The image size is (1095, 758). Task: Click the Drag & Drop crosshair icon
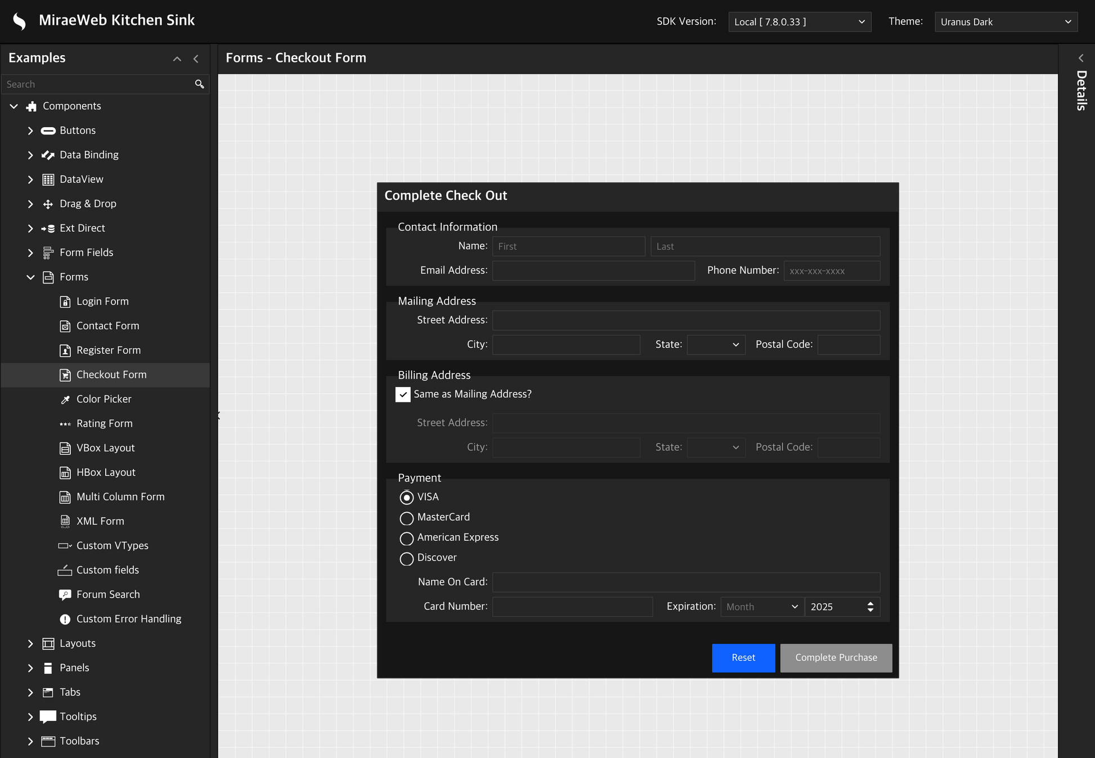[48, 203]
